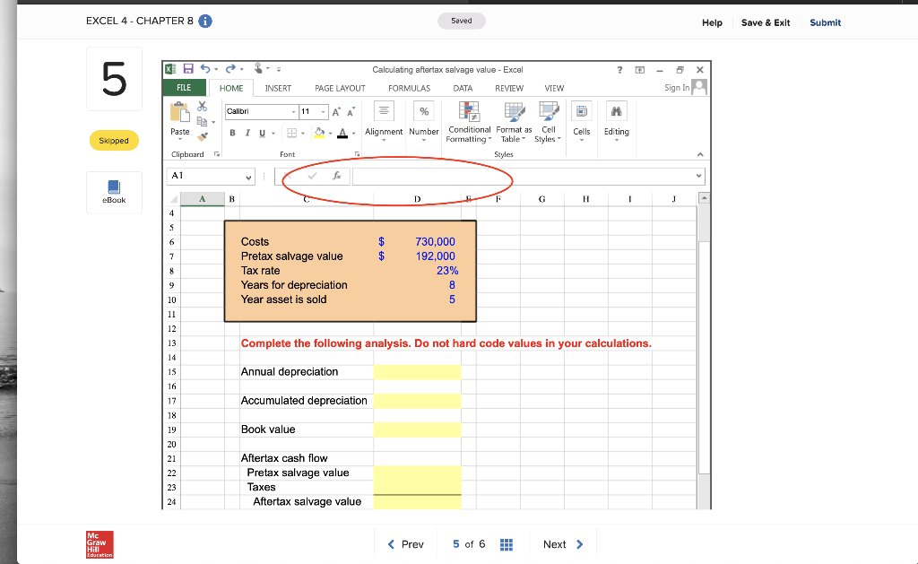Click the Find & Select binoculars icon

pos(616,111)
